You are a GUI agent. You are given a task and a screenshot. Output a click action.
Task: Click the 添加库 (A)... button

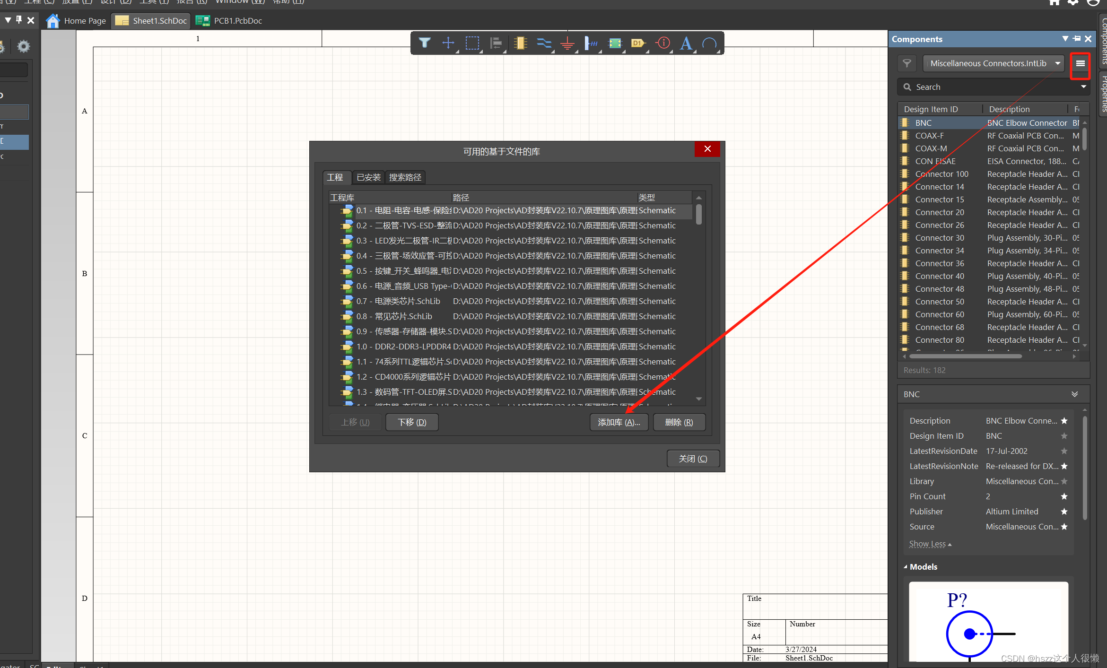click(x=619, y=422)
